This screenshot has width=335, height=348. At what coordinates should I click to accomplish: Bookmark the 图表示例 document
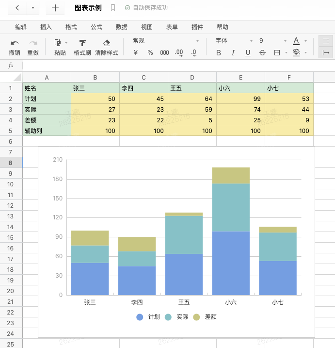(x=113, y=8)
